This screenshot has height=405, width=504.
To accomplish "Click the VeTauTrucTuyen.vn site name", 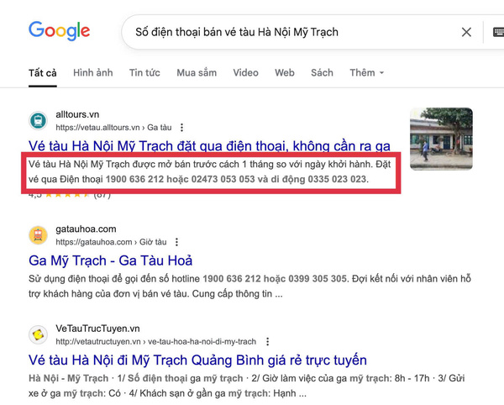I will pos(97,329).
